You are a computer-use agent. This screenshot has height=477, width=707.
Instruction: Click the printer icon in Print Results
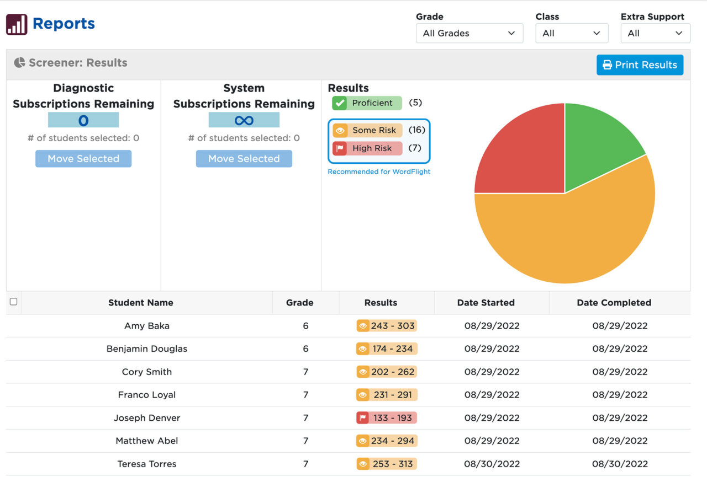[x=607, y=65]
